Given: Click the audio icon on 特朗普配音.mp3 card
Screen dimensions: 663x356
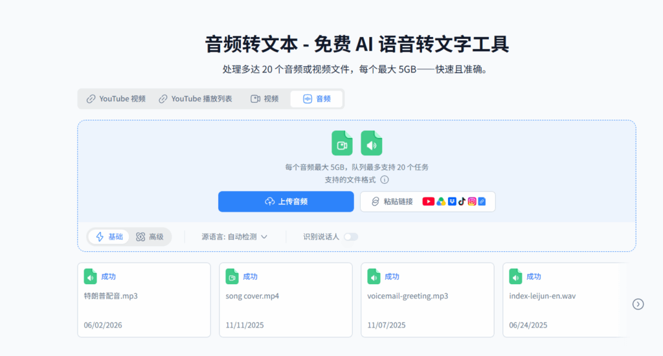Looking at the screenshot, I should [90, 276].
